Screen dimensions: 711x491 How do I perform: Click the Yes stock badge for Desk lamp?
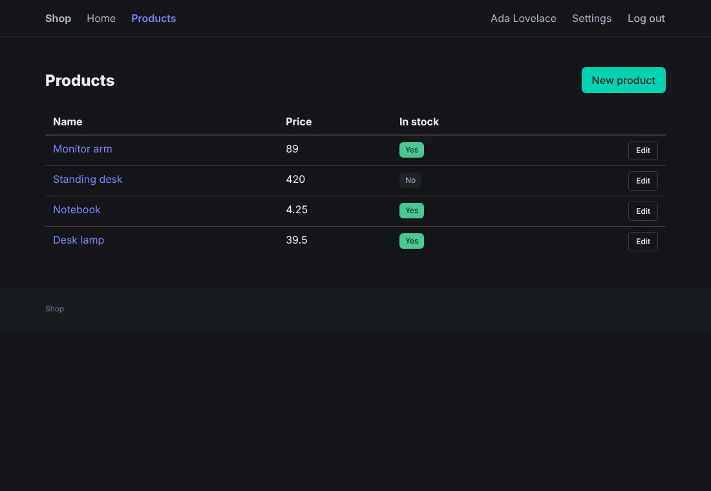[412, 241]
